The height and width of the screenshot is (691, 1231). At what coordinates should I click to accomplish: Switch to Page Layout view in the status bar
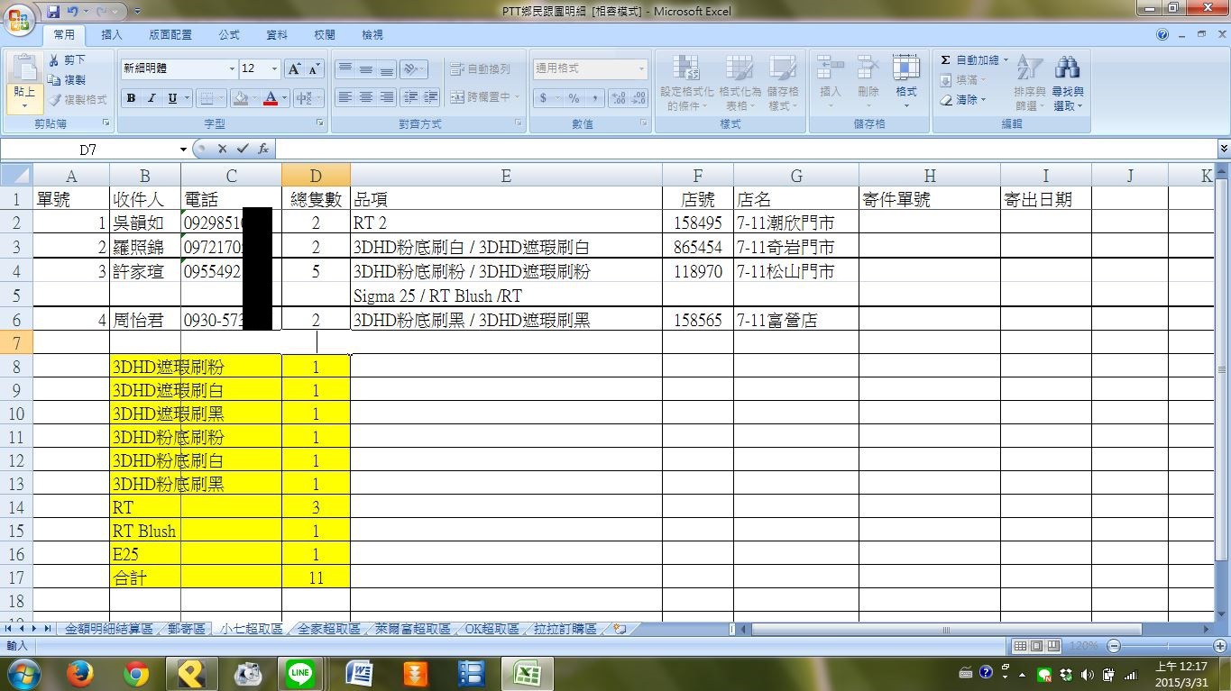(1036, 646)
